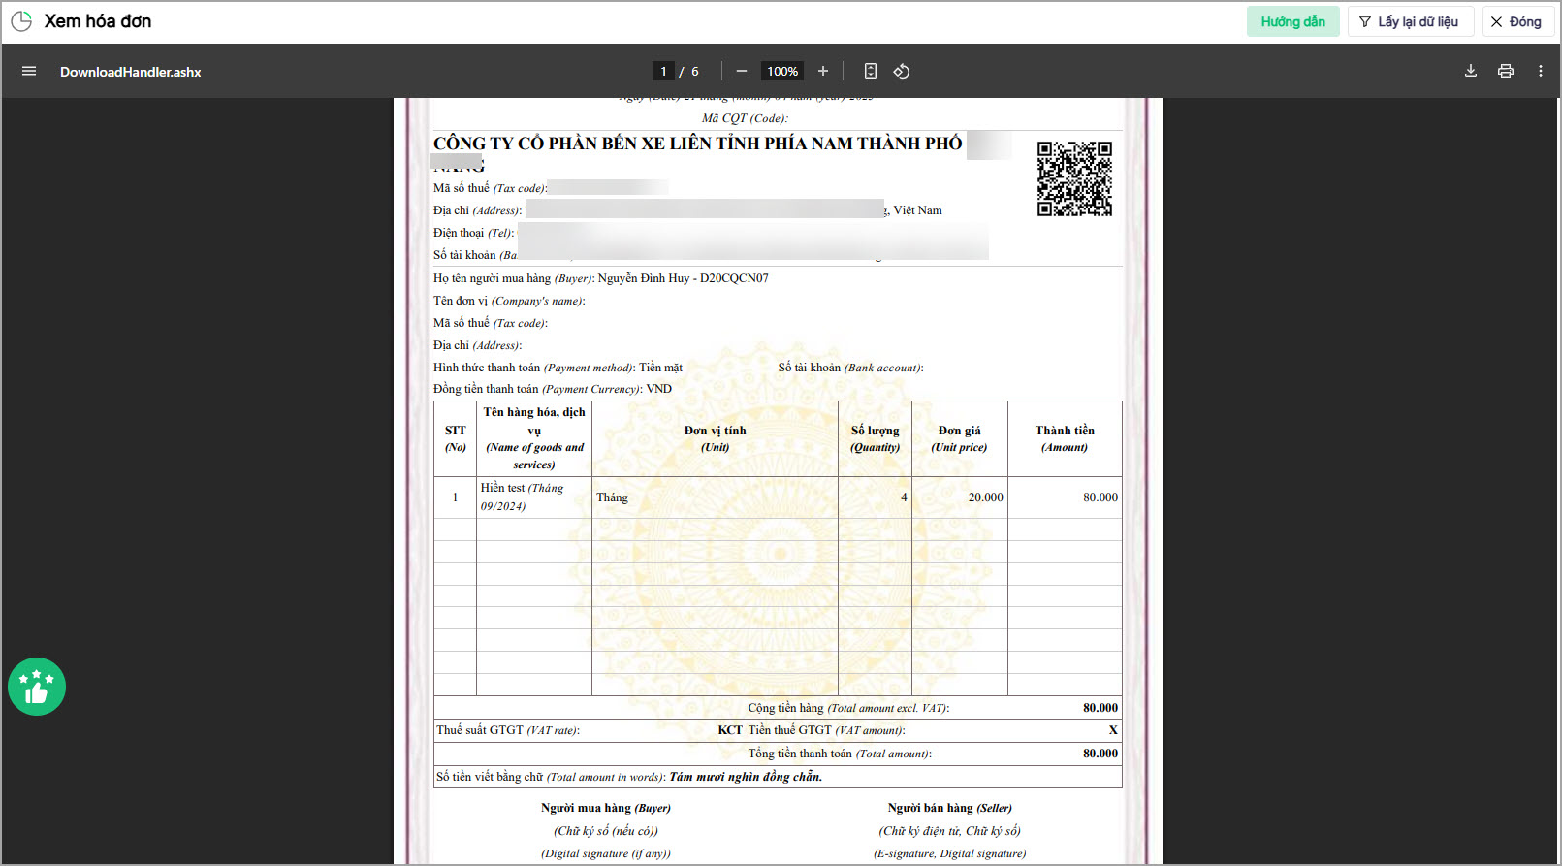Click the Mã CQT (Code) label
This screenshot has height=866, width=1562.
pyautogui.click(x=745, y=118)
